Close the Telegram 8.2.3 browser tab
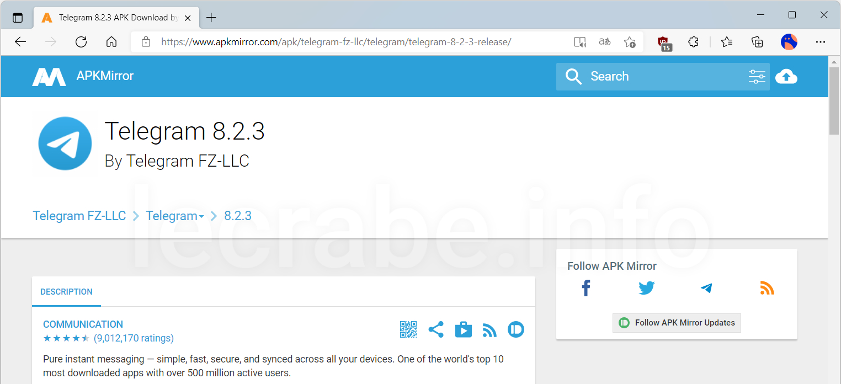The height and width of the screenshot is (384, 841). tap(188, 18)
